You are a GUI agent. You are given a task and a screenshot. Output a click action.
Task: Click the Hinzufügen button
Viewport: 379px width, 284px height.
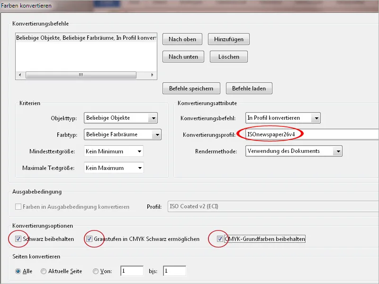[x=229, y=39]
